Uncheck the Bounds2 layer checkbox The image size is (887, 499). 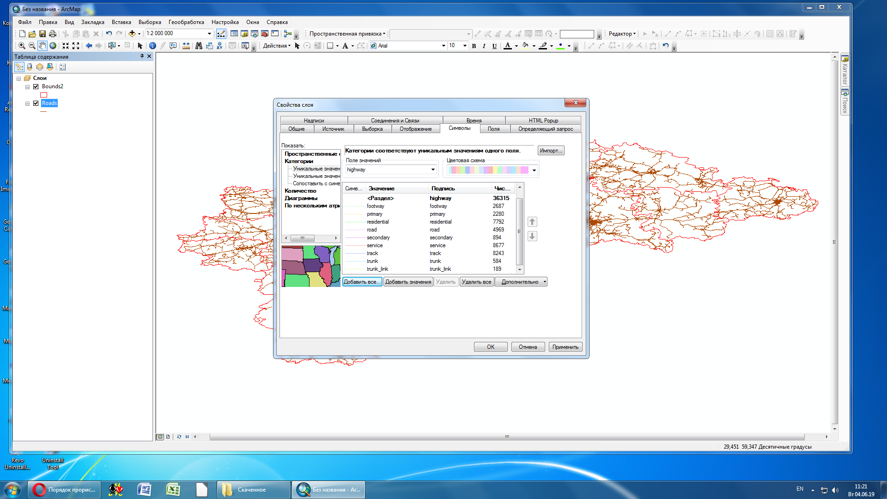click(x=36, y=86)
